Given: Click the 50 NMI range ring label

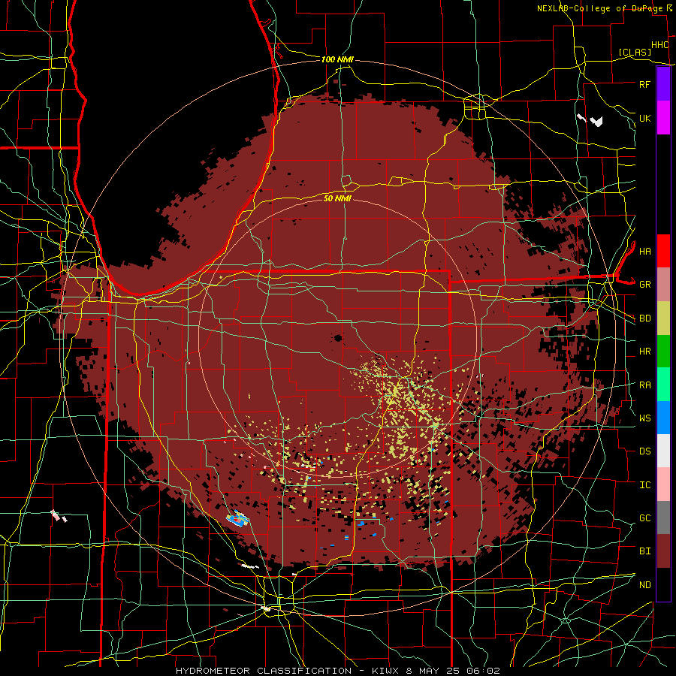Looking at the screenshot, I should tap(337, 198).
